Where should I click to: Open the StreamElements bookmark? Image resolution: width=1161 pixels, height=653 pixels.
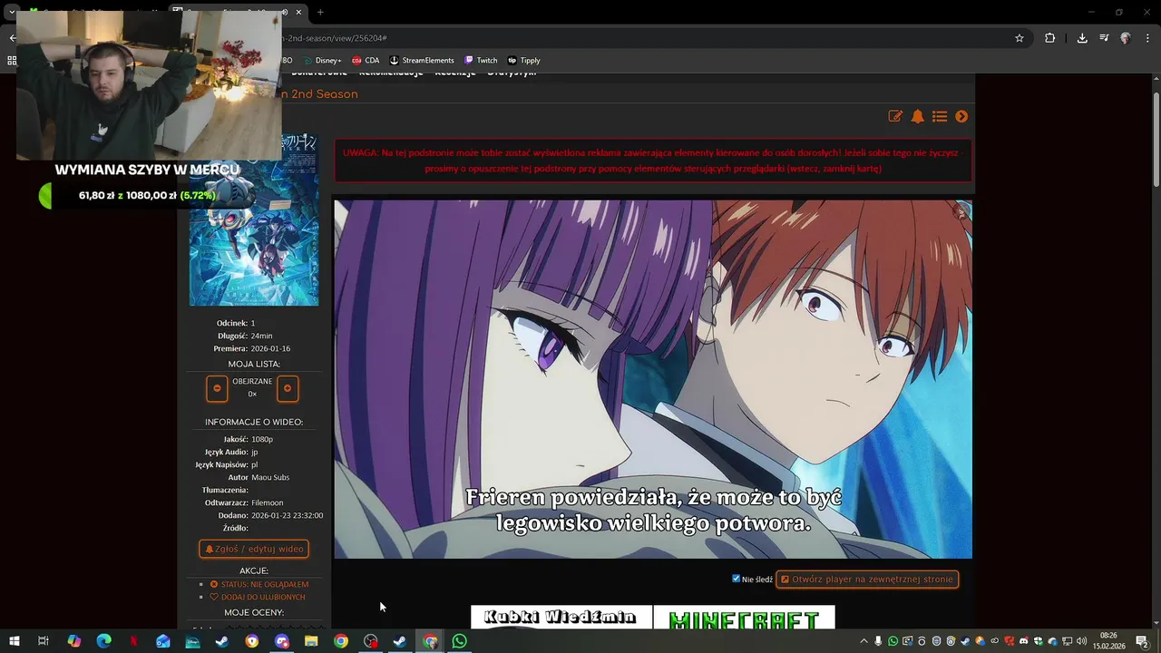pos(422,61)
